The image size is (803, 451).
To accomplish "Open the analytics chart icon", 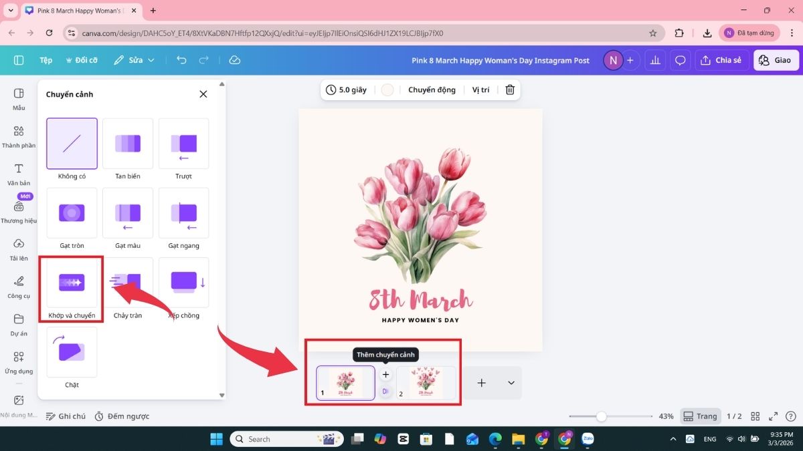I will (655, 60).
